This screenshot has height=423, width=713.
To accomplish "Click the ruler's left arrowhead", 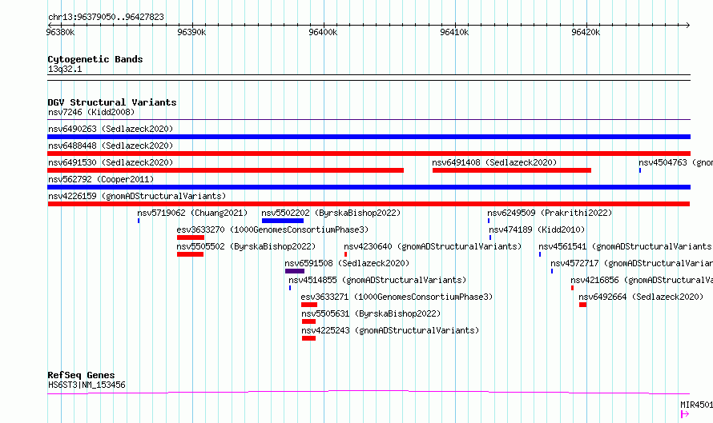I will click(x=50, y=25).
